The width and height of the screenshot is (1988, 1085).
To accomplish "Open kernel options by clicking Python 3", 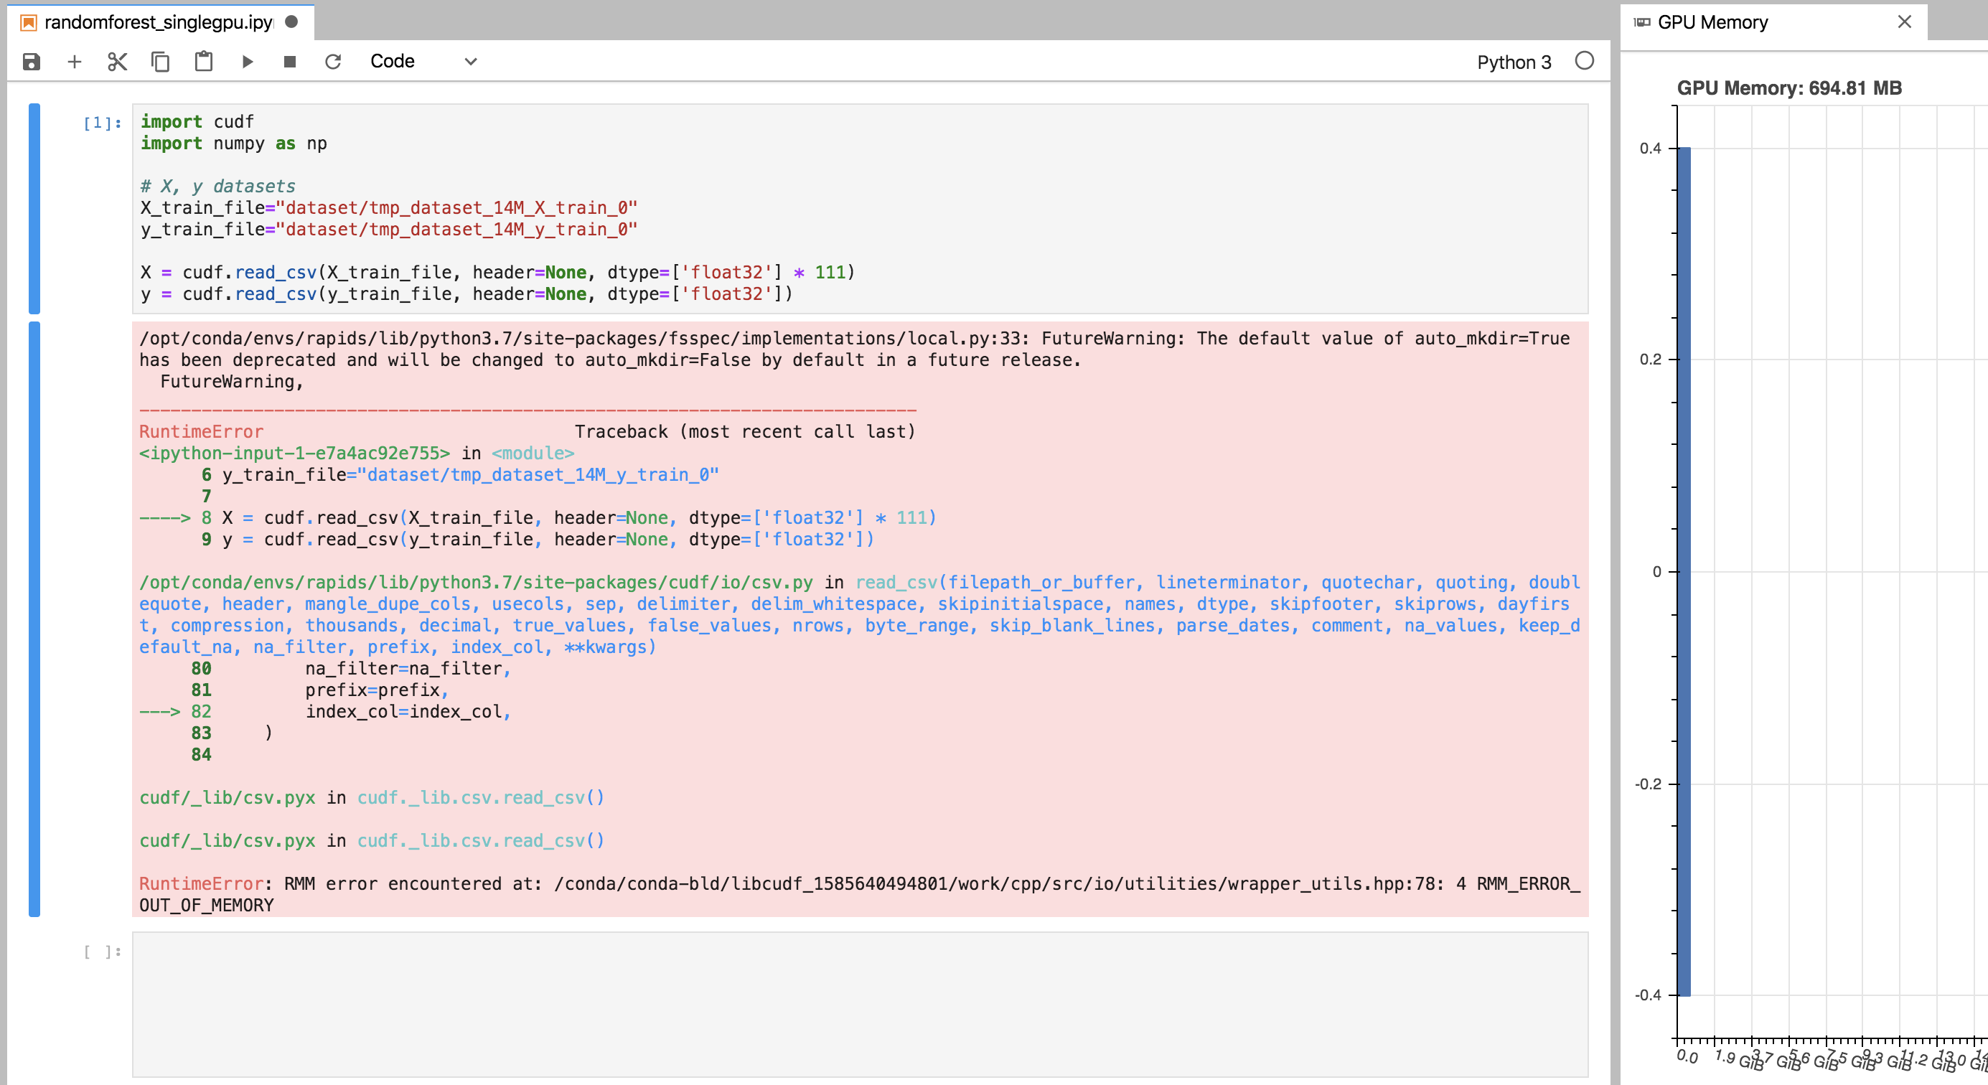I will tap(1513, 62).
